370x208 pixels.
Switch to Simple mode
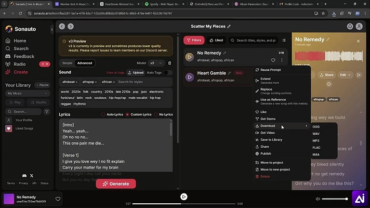tap(67, 63)
